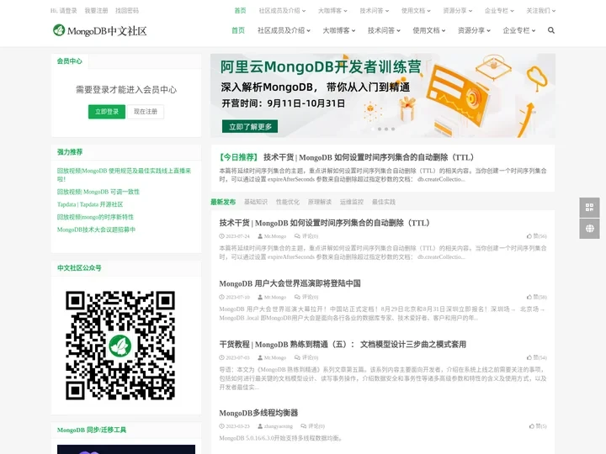Expand 技术问答 in the small top bar
Image resolution: width=606 pixels, height=454 pixels.
374,10
